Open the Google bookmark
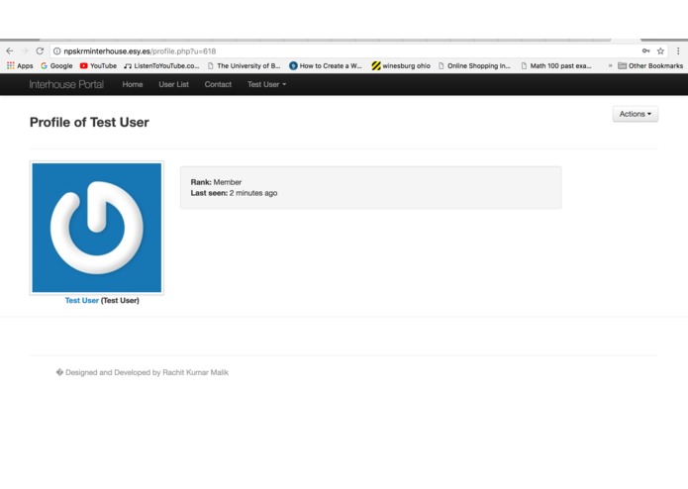This screenshot has width=688, height=489. 56,65
